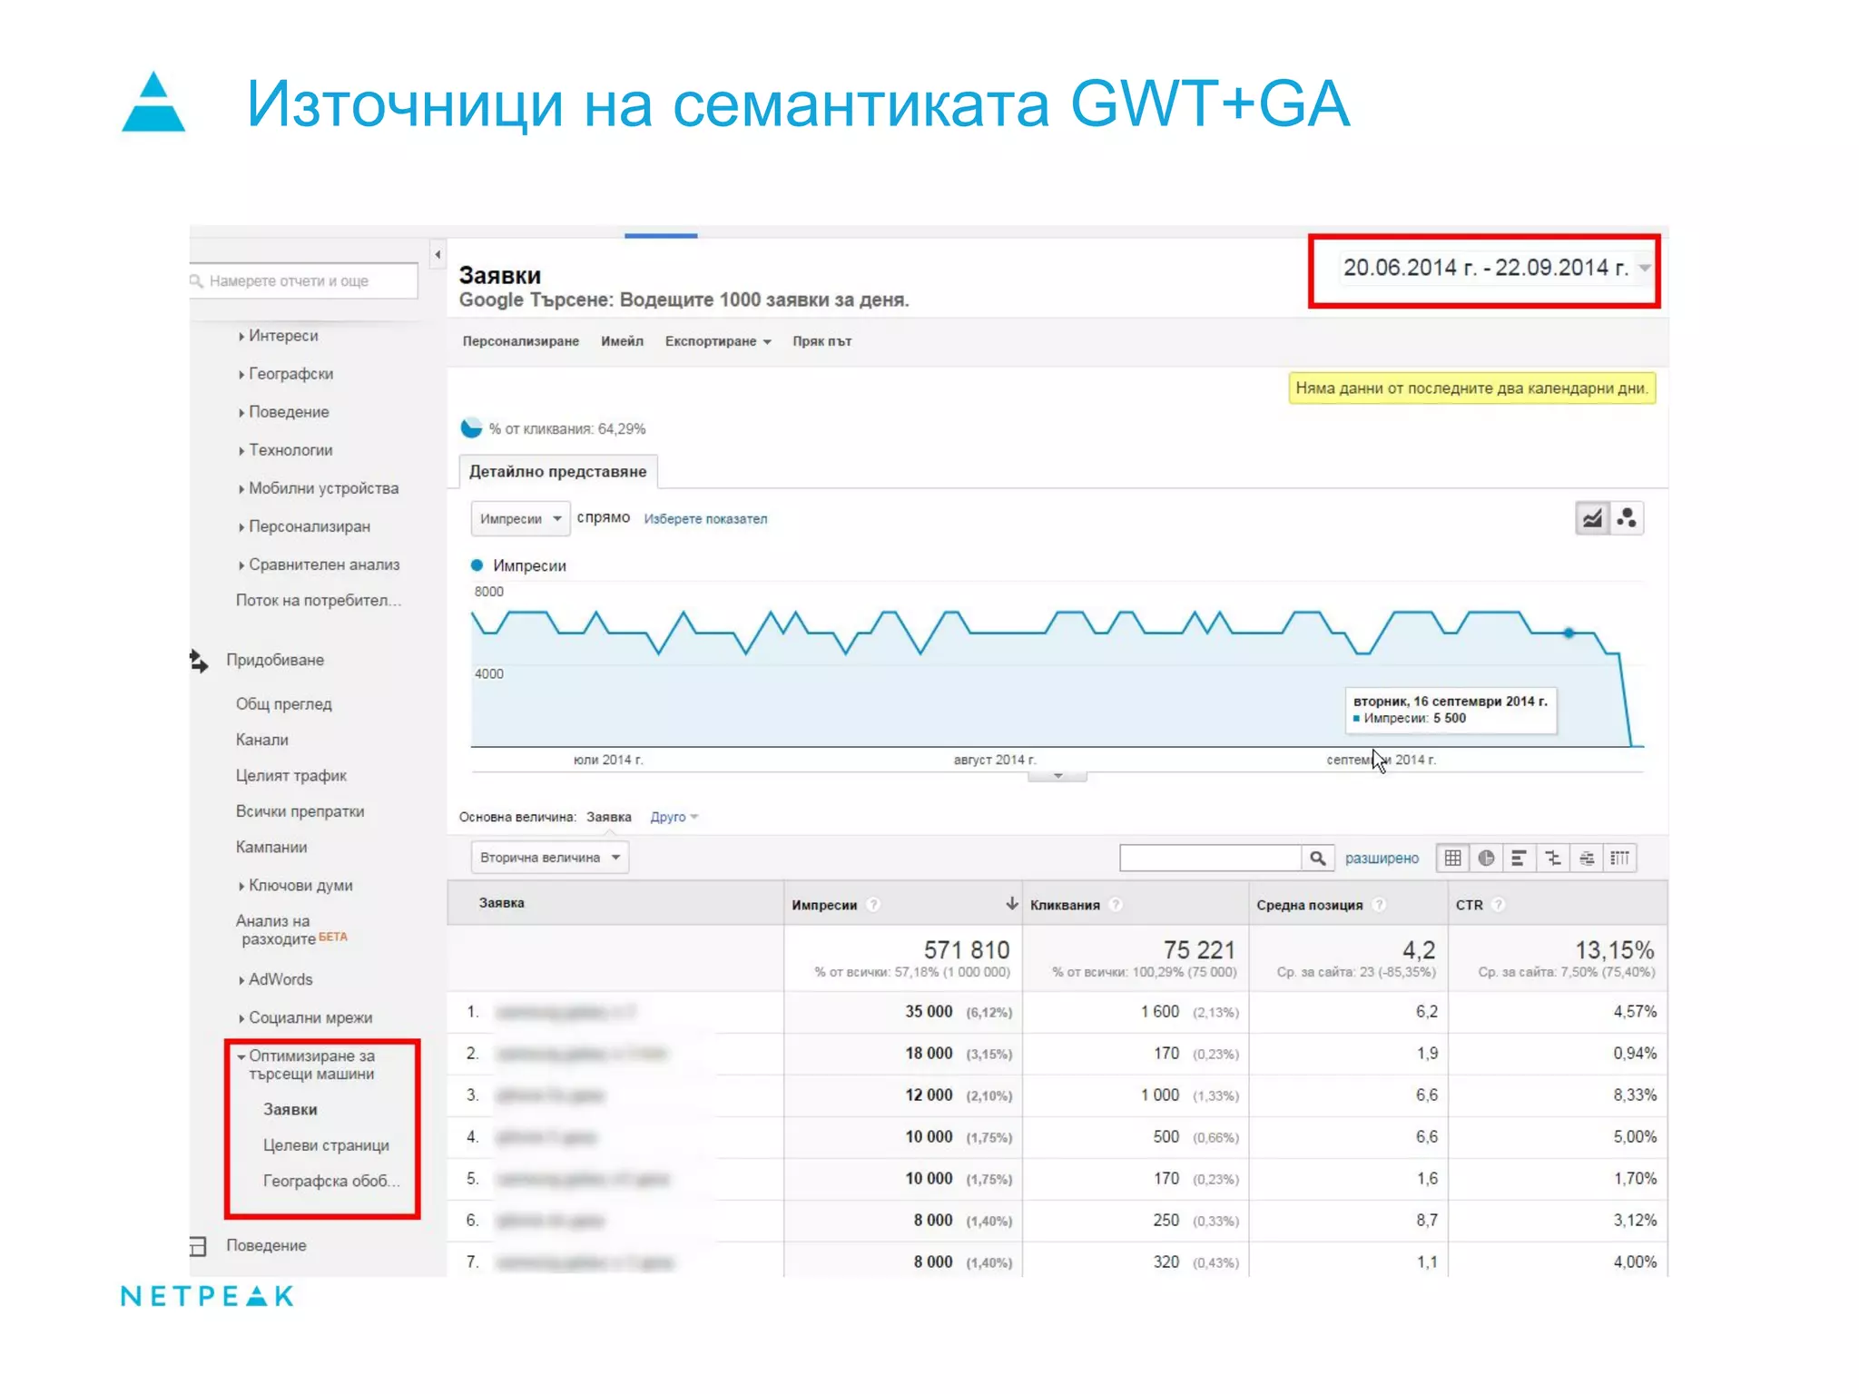Click the Поведение section icon at bottom
The height and width of the screenshot is (1394, 1859).
point(198,1246)
